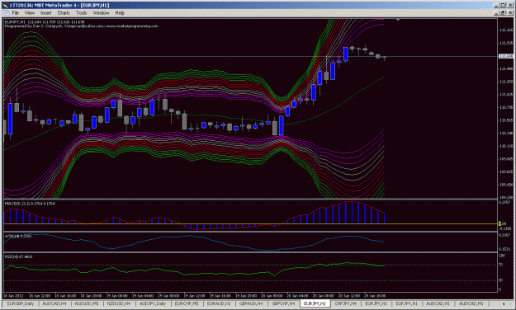This screenshot has height=310, width=516.
Task: Select the ATR(14) indicator label
Action: tap(18, 236)
